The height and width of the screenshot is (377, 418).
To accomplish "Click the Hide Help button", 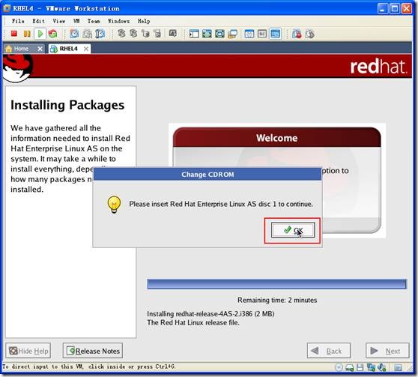I will tap(28, 351).
